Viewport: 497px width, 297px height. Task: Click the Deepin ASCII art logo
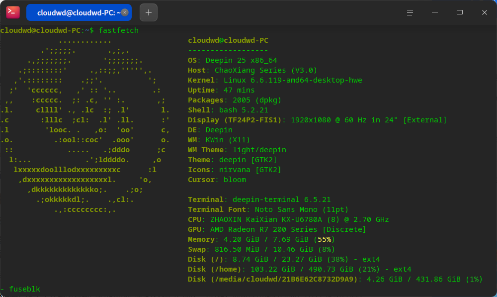(85, 125)
